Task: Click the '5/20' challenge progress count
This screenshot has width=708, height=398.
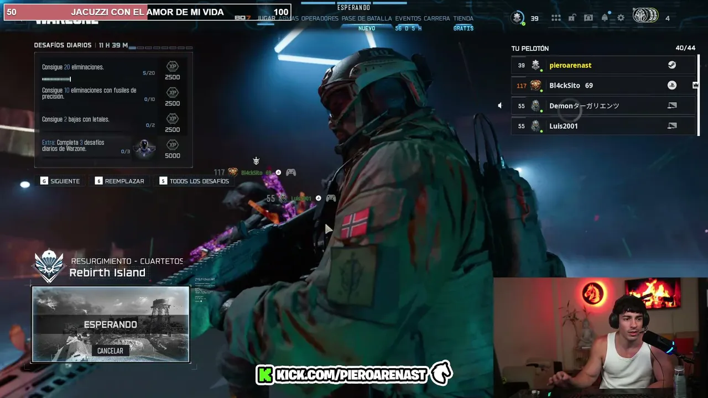Action: 149,73
